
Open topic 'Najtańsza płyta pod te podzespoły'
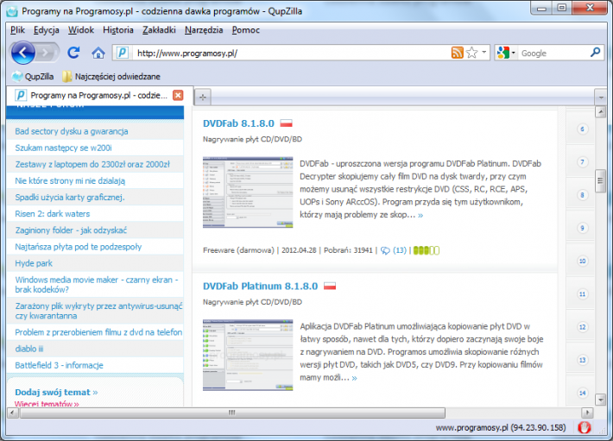79,247
